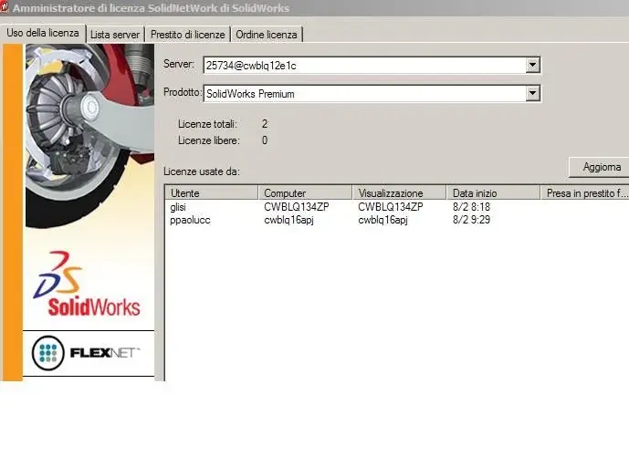
Task: Click the Aggiorna button
Action: 600,167
